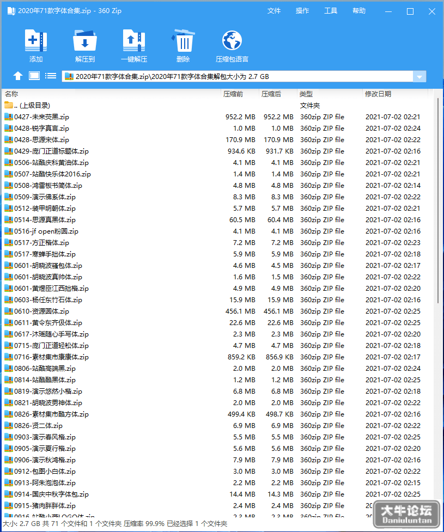The height and width of the screenshot is (532, 444).
Task: Sort by the 压缩后 column header
Action: (278, 94)
